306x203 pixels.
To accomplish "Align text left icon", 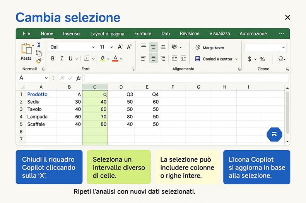I will [144, 58].
